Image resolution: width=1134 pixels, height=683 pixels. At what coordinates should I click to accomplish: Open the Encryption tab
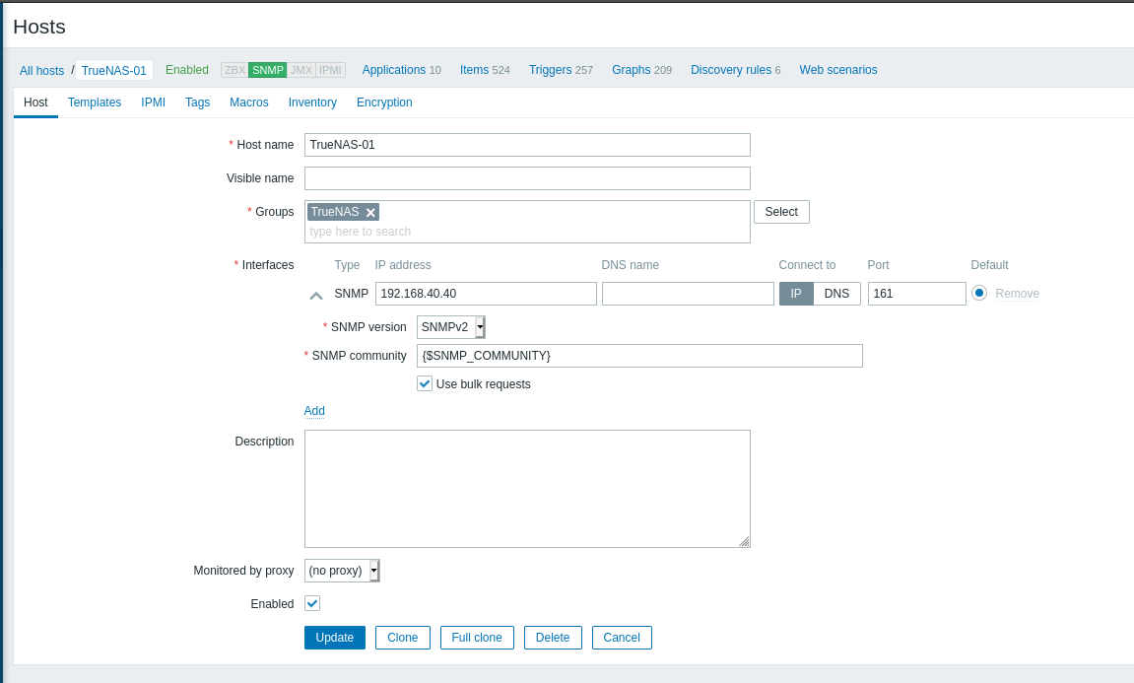[385, 102]
